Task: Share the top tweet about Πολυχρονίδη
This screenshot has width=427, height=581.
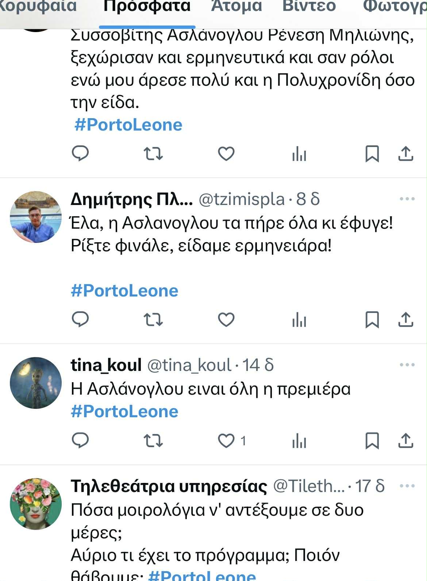Action: tap(405, 154)
